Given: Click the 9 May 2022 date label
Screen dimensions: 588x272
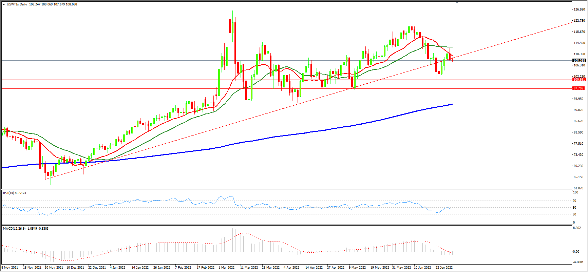Looking at the screenshot, I should coord(357,268).
